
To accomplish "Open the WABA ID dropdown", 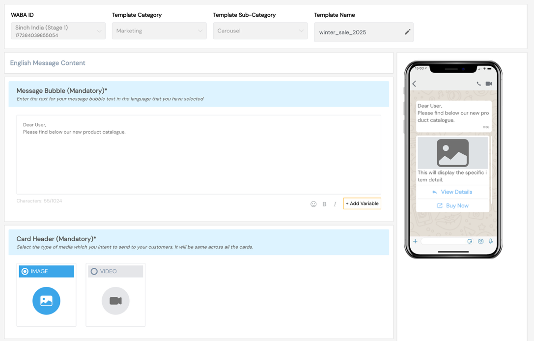I will tap(58, 31).
